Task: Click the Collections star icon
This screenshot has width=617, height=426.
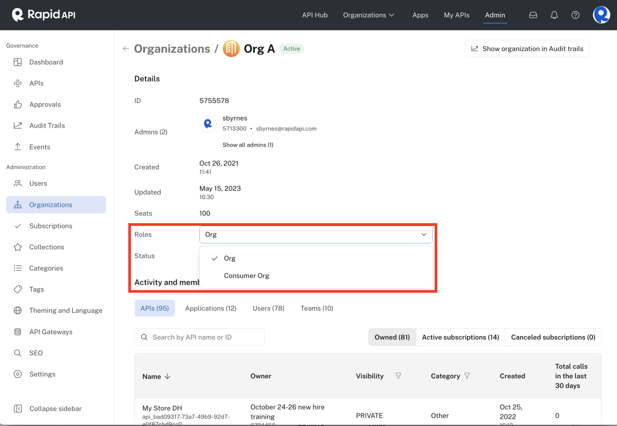Action: click(17, 247)
